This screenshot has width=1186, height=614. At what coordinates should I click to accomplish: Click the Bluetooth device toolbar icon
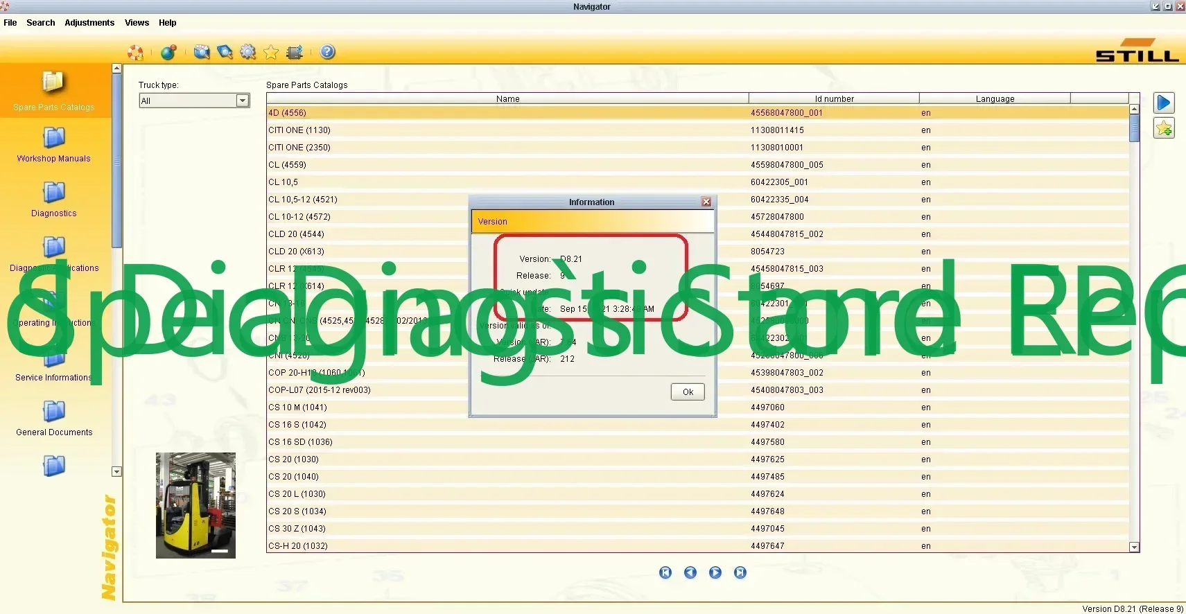[x=295, y=52]
